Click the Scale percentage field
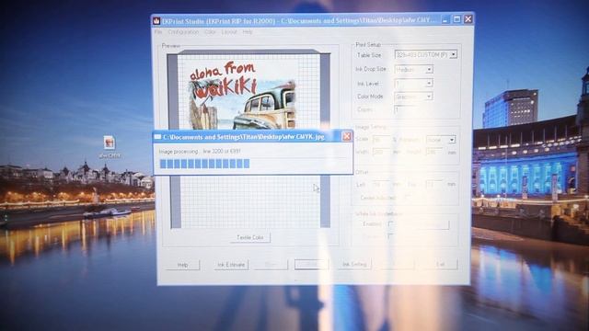Screen dimensions: 589x331 tap(381, 140)
